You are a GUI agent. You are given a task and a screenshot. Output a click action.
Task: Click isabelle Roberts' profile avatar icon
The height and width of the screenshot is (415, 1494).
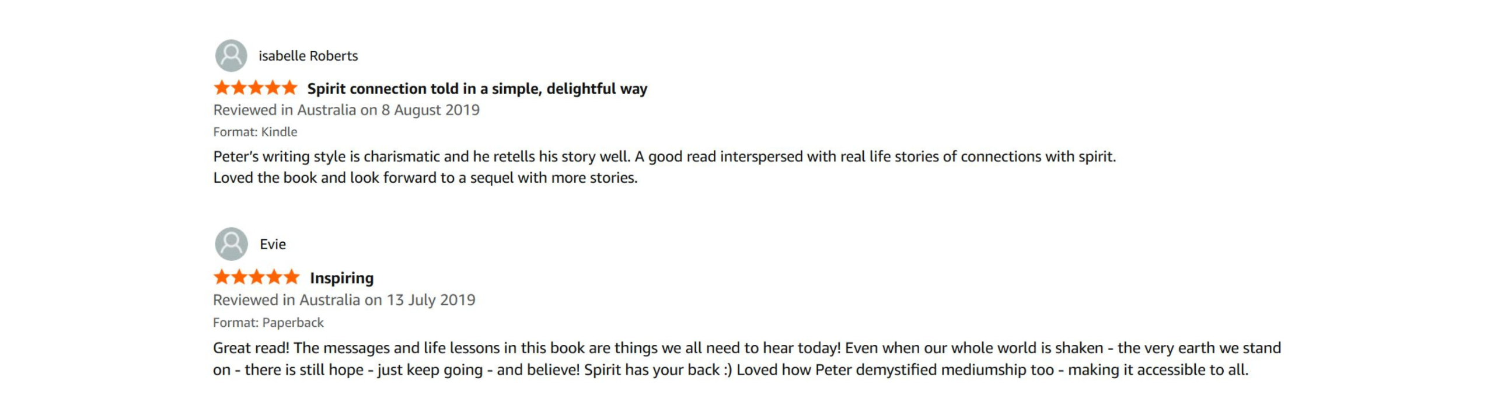pyautogui.click(x=231, y=55)
